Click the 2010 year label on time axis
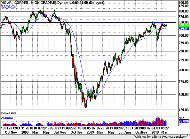This screenshot has width=190, height=139. [155, 132]
